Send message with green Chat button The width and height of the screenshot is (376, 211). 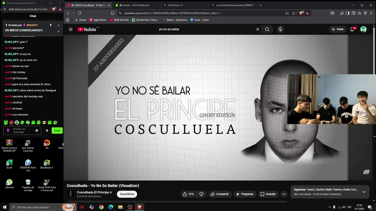tap(57, 130)
